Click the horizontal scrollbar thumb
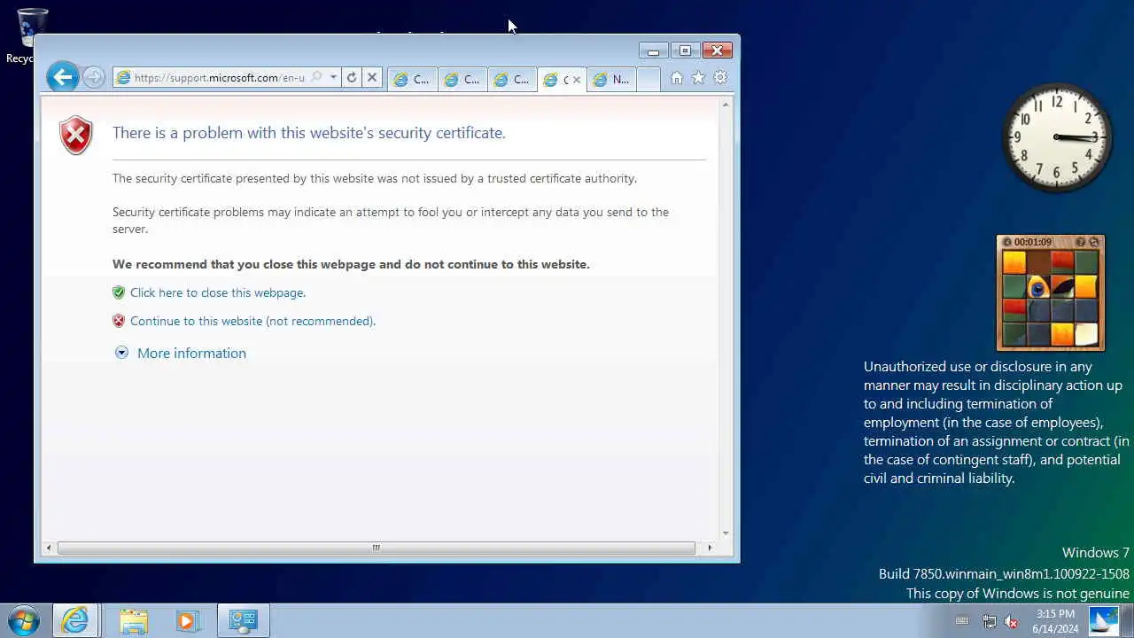Viewport: 1134px width, 638px height. point(377,548)
